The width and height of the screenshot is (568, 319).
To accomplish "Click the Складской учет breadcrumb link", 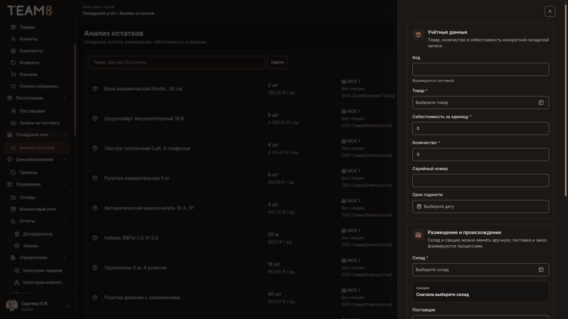I will 99,13.
